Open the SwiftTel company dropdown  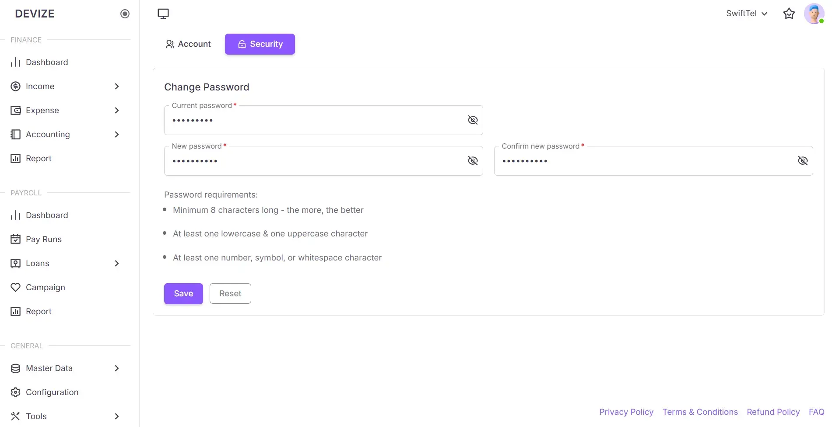[747, 14]
